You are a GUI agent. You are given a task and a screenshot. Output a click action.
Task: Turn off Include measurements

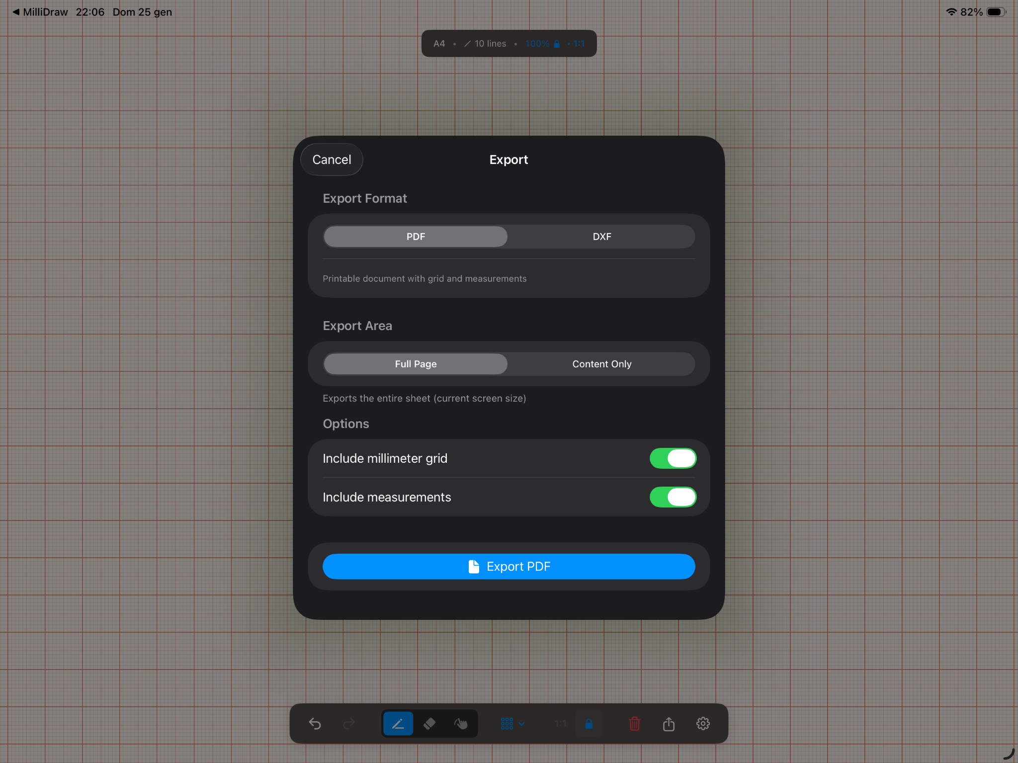click(673, 497)
